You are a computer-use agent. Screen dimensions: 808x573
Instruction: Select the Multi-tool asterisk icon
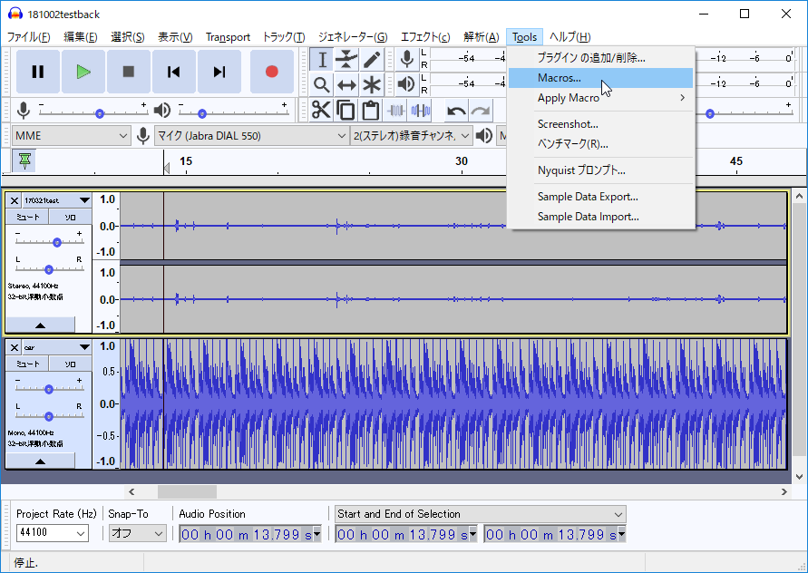pos(372,84)
